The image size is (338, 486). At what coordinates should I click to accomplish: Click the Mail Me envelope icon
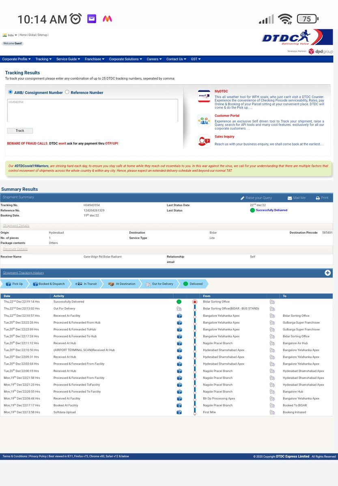(290, 198)
